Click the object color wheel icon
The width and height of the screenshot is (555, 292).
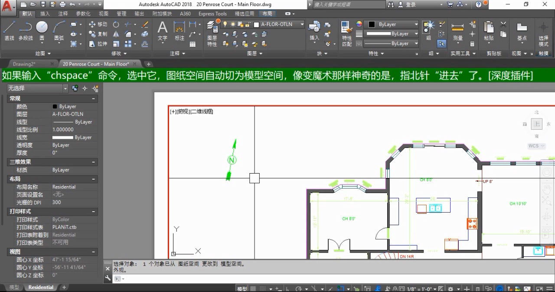359,24
